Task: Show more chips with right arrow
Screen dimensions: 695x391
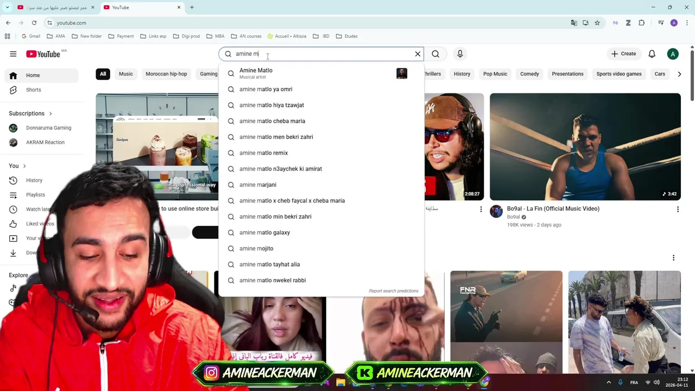Action: click(679, 74)
